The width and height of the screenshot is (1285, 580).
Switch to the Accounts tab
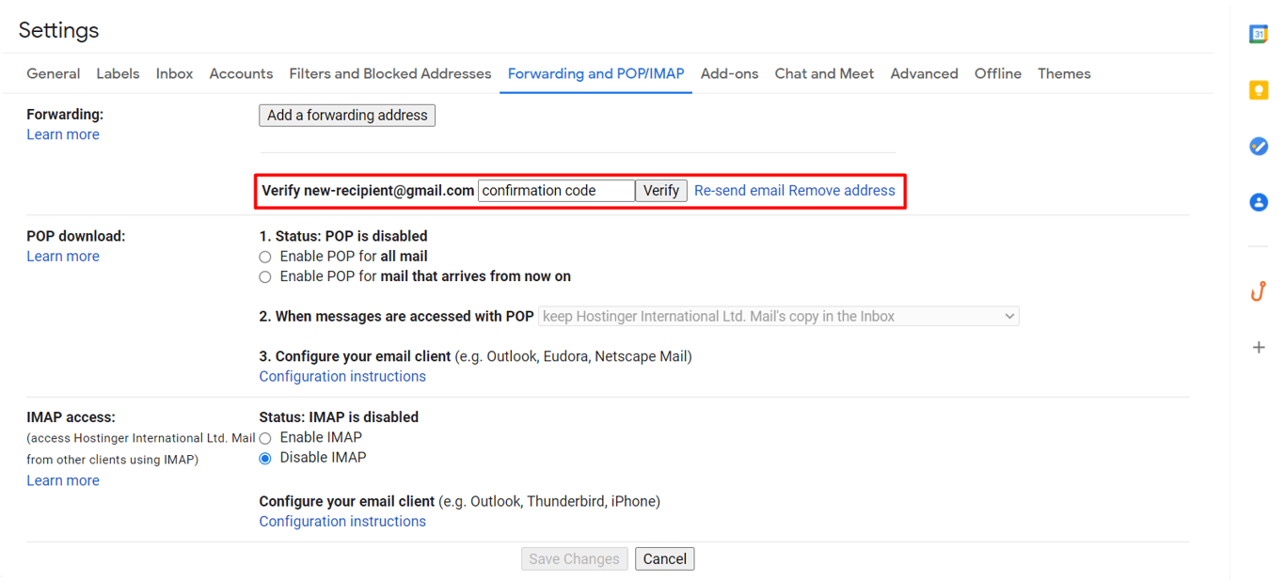point(241,73)
